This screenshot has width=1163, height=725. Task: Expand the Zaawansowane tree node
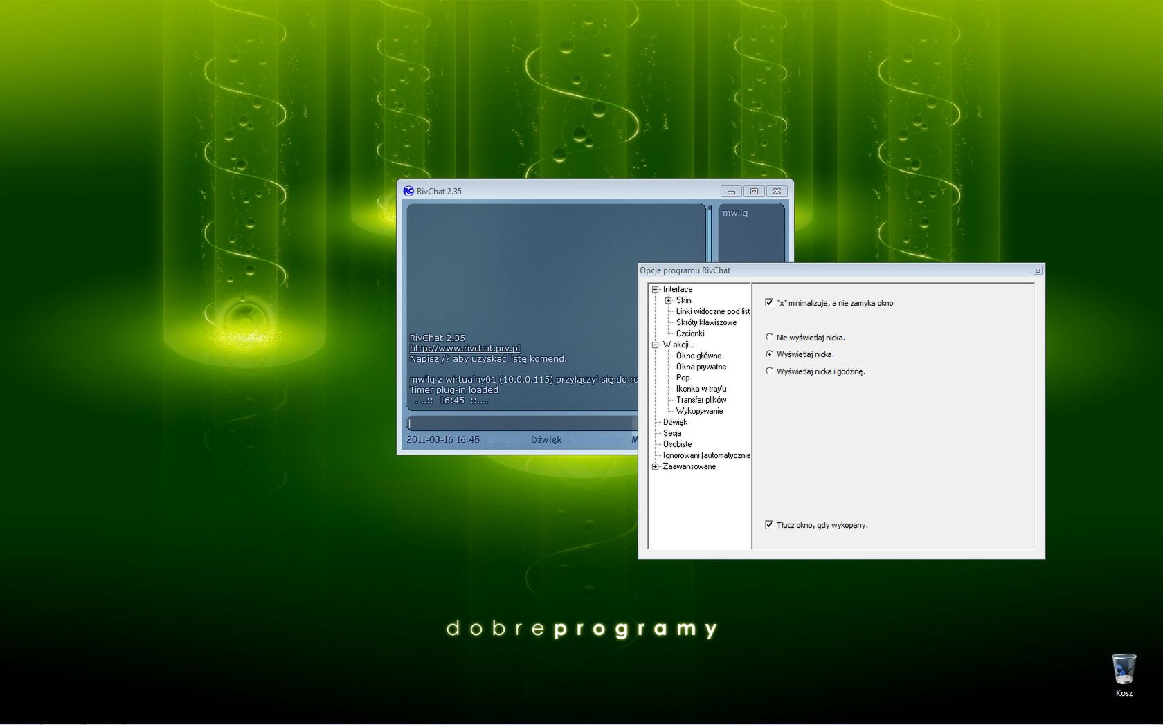tap(655, 466)
